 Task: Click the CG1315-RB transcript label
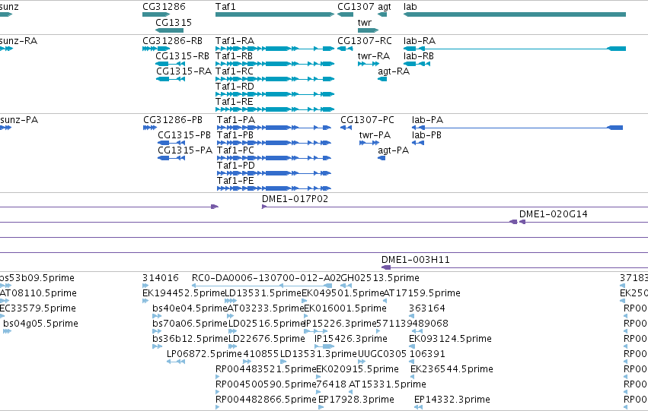pyautogui.click(x=182, y=56)
